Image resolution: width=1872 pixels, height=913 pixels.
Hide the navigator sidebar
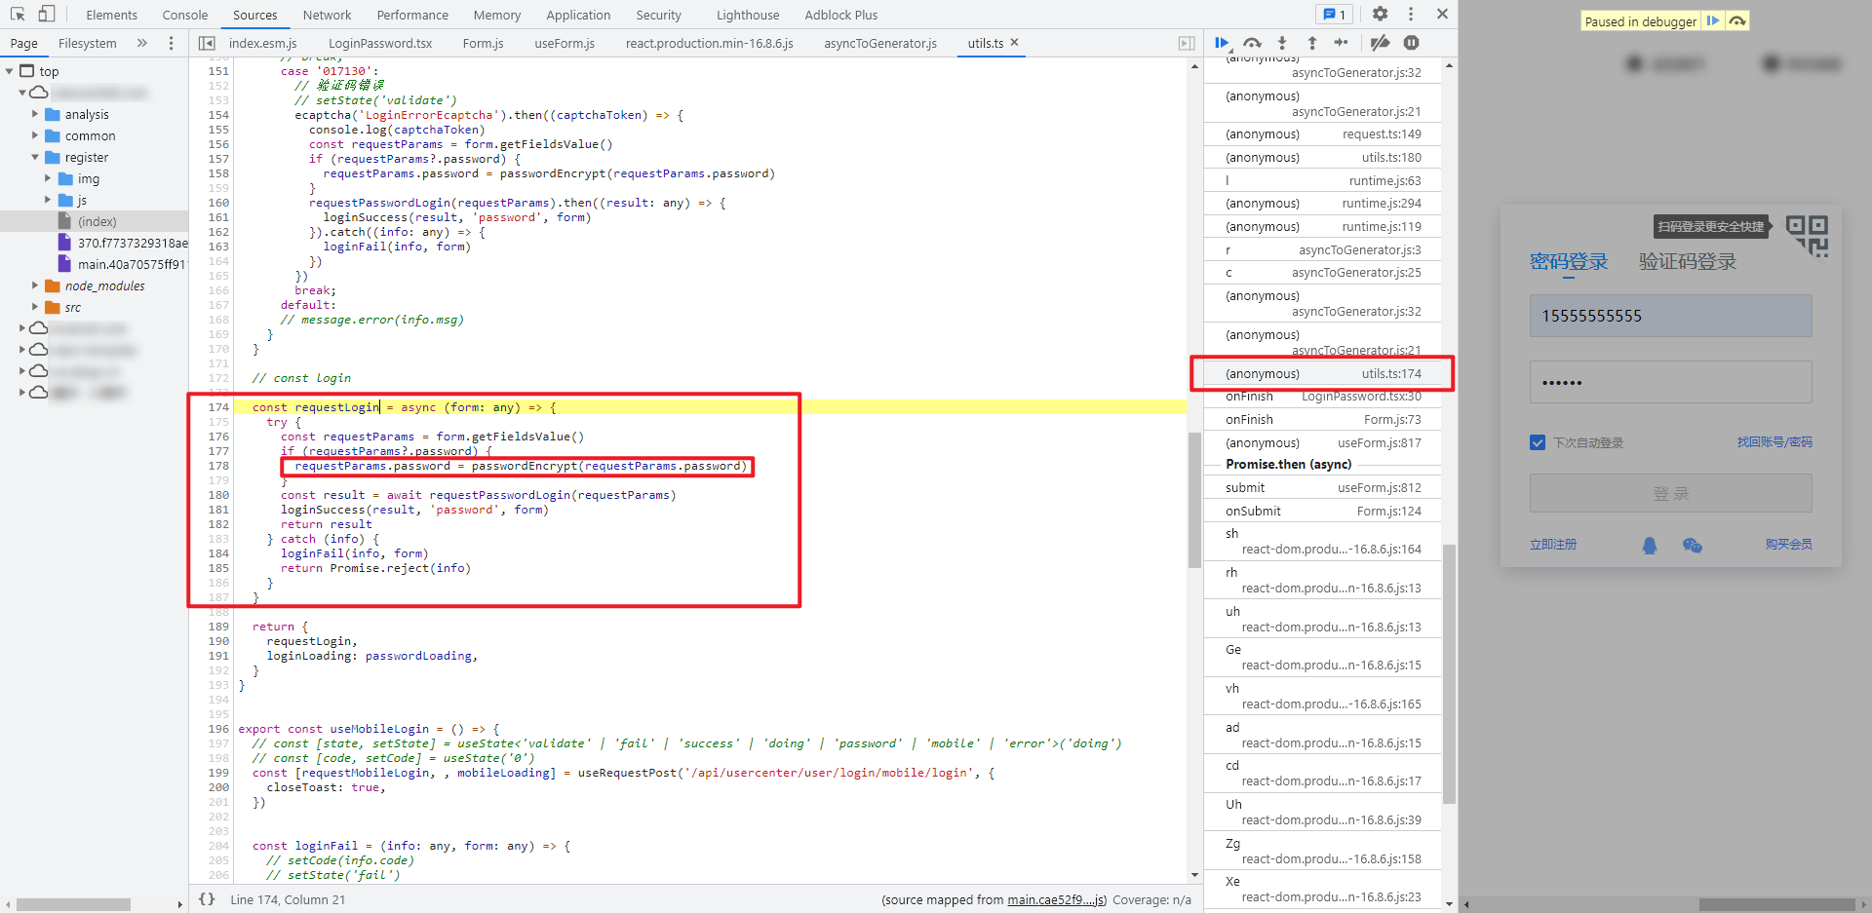pyautogui.click(x=207, y=43)
